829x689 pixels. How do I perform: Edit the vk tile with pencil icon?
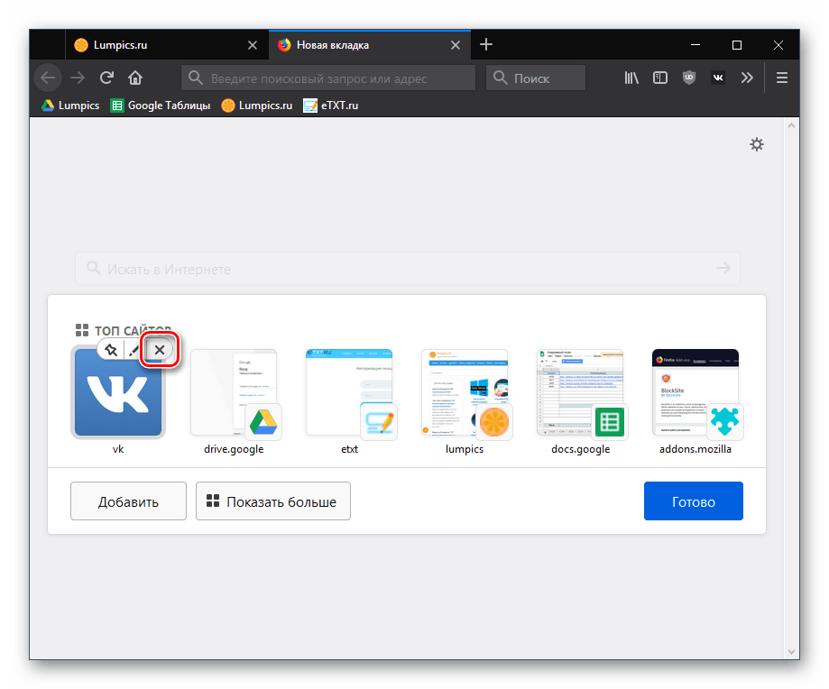(x=134, y=350)
